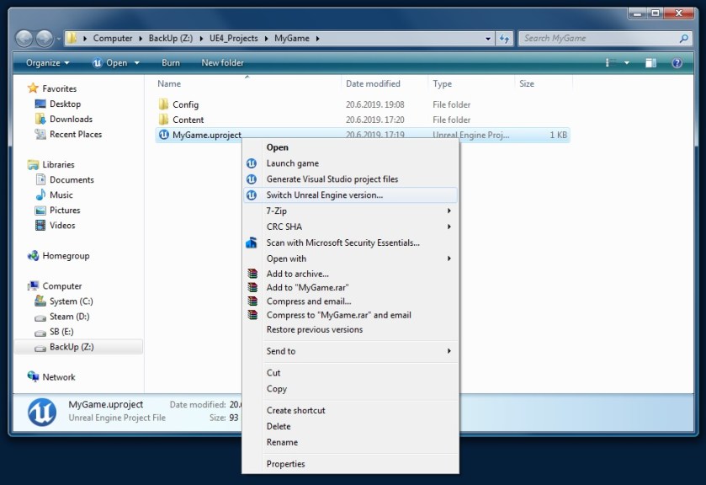Click the Unreal icon beside Generate Visual Studio project files

pos(251,179)
